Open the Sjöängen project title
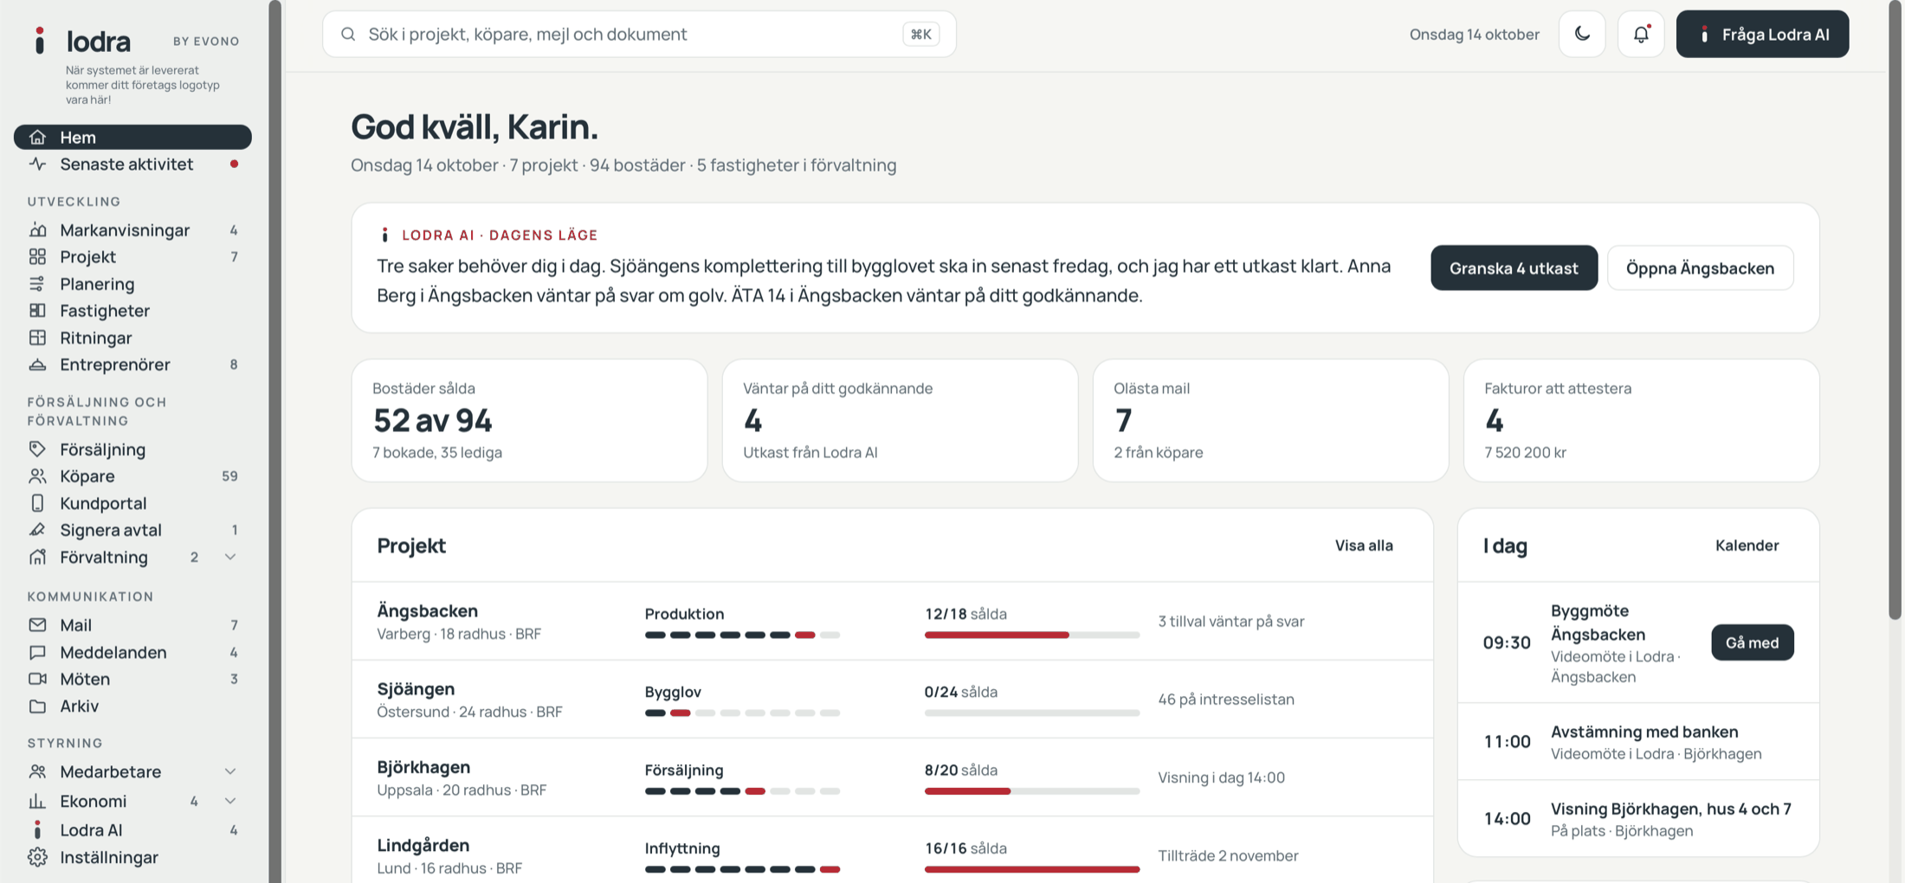Image resolution: width=1905 pixels, height=883 pixels. tap(416, 688)
